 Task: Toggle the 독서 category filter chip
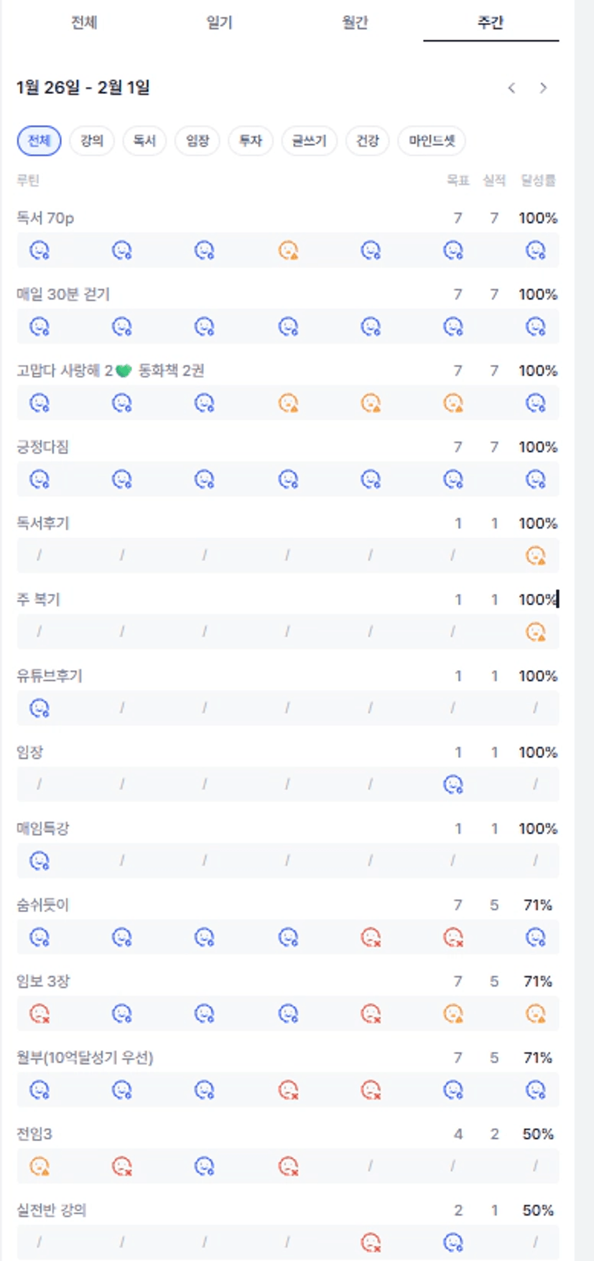(144, 141)
